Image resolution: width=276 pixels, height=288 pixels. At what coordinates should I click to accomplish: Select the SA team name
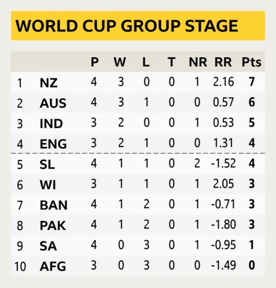pyautogui.click(x=47, y=246)
